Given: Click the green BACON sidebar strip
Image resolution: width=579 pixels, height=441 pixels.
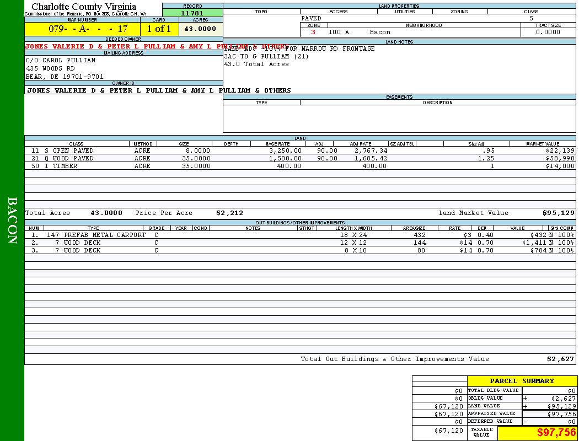Looking at the screenshot, I should 12,220.
